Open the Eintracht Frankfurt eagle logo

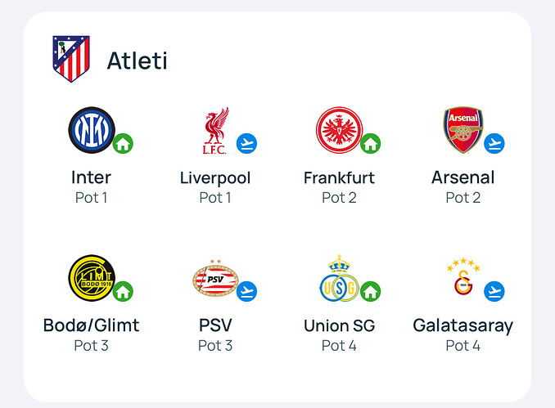(x=339, y=130)
